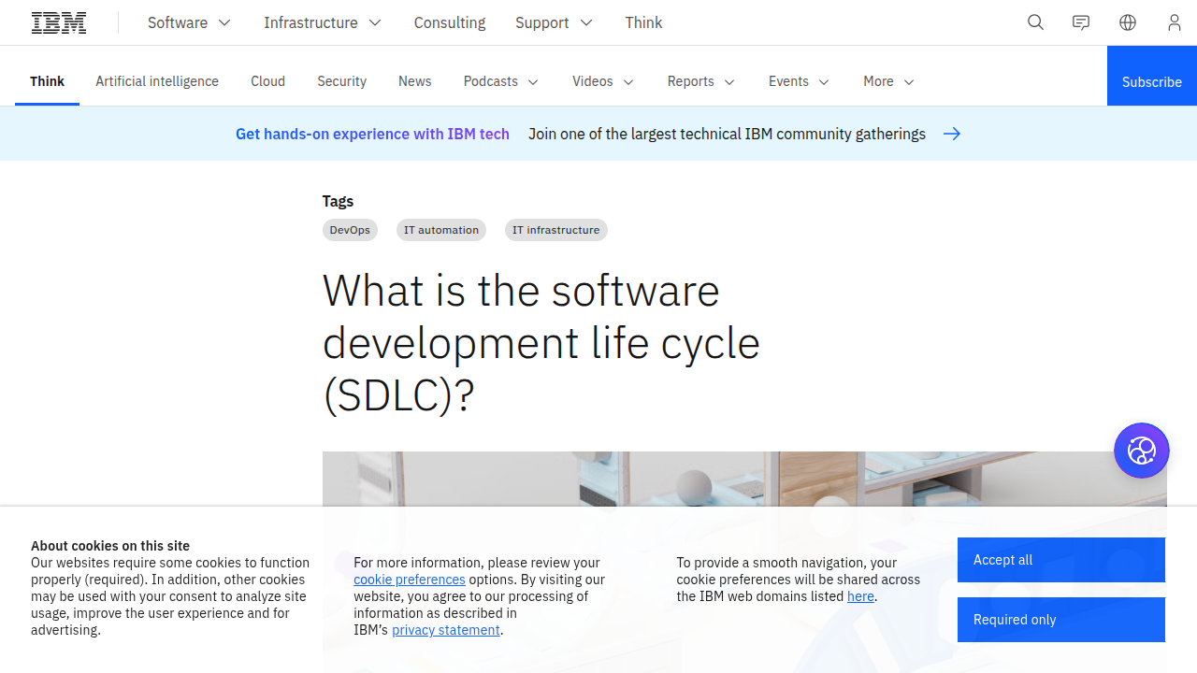Viewport: 1197px width, 673px height.
Task: Open the chat contact icon
Action: click(x=1081, y=22)
